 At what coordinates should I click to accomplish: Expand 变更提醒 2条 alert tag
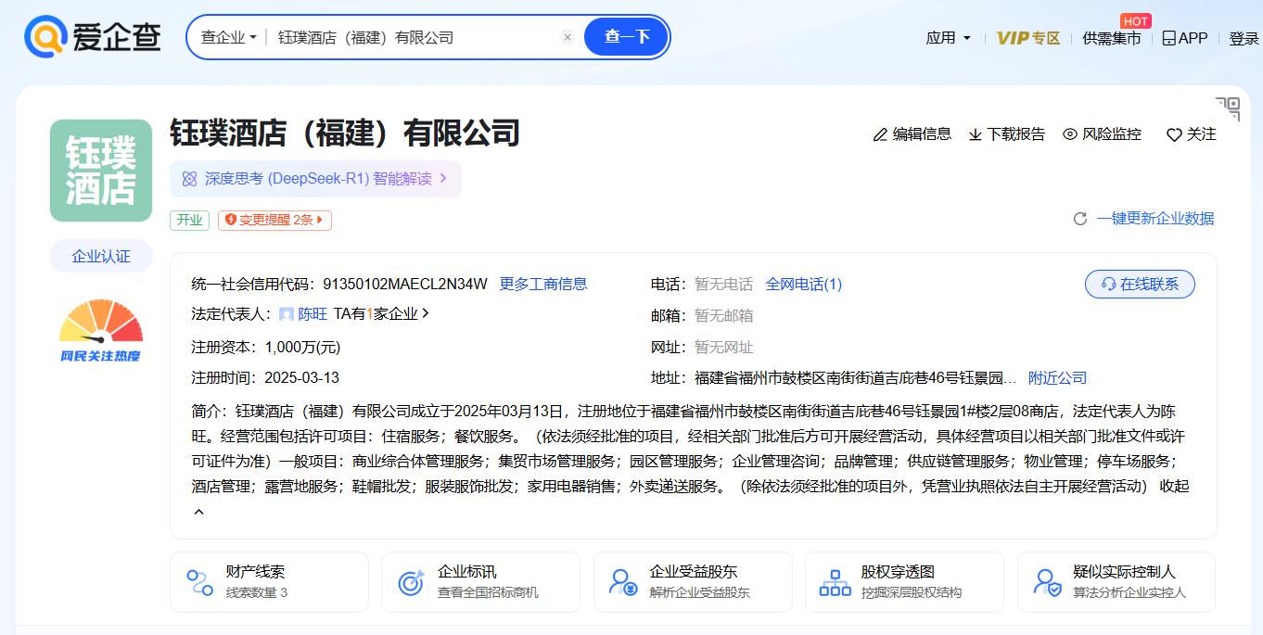(274, 220)
